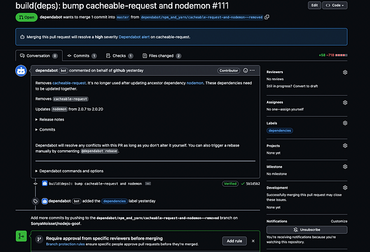Click the dependabot head branch link
The width and height of the screenshot is (370, 252).
pyautogui.click(x=202, y=17)
